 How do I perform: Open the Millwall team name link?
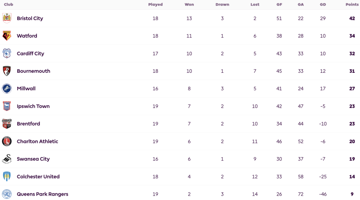coord(26,88)
